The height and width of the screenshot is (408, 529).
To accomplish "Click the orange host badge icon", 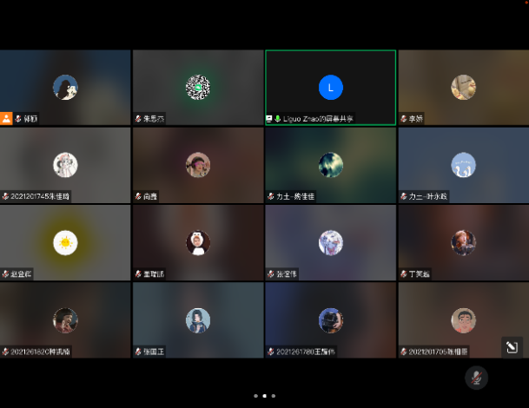I will pyautogui.click(x=6, y=118).
